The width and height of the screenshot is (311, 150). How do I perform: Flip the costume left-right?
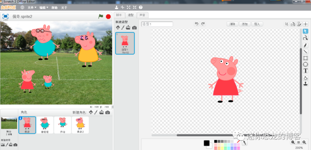(x=293, y=24)
